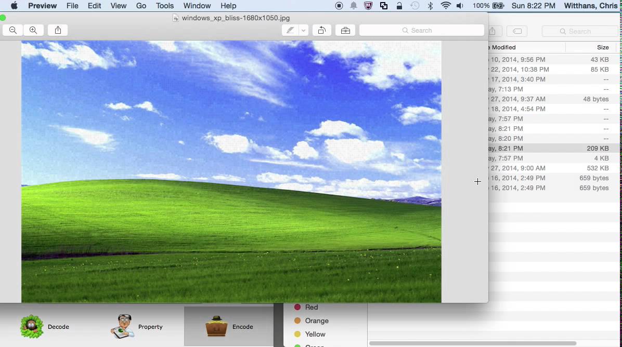The width and height of the screenshot is (622, 347).
Task: Open the Tools menu
Action: [165, 6]
